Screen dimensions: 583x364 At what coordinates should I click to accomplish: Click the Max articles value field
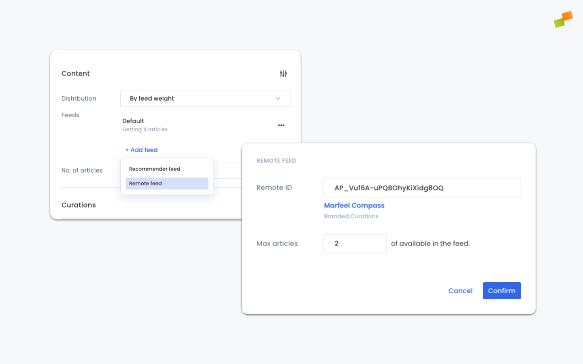(x=354, y=243)
